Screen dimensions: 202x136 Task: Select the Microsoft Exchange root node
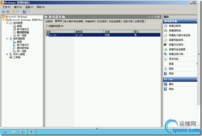[x=16, y=17]
